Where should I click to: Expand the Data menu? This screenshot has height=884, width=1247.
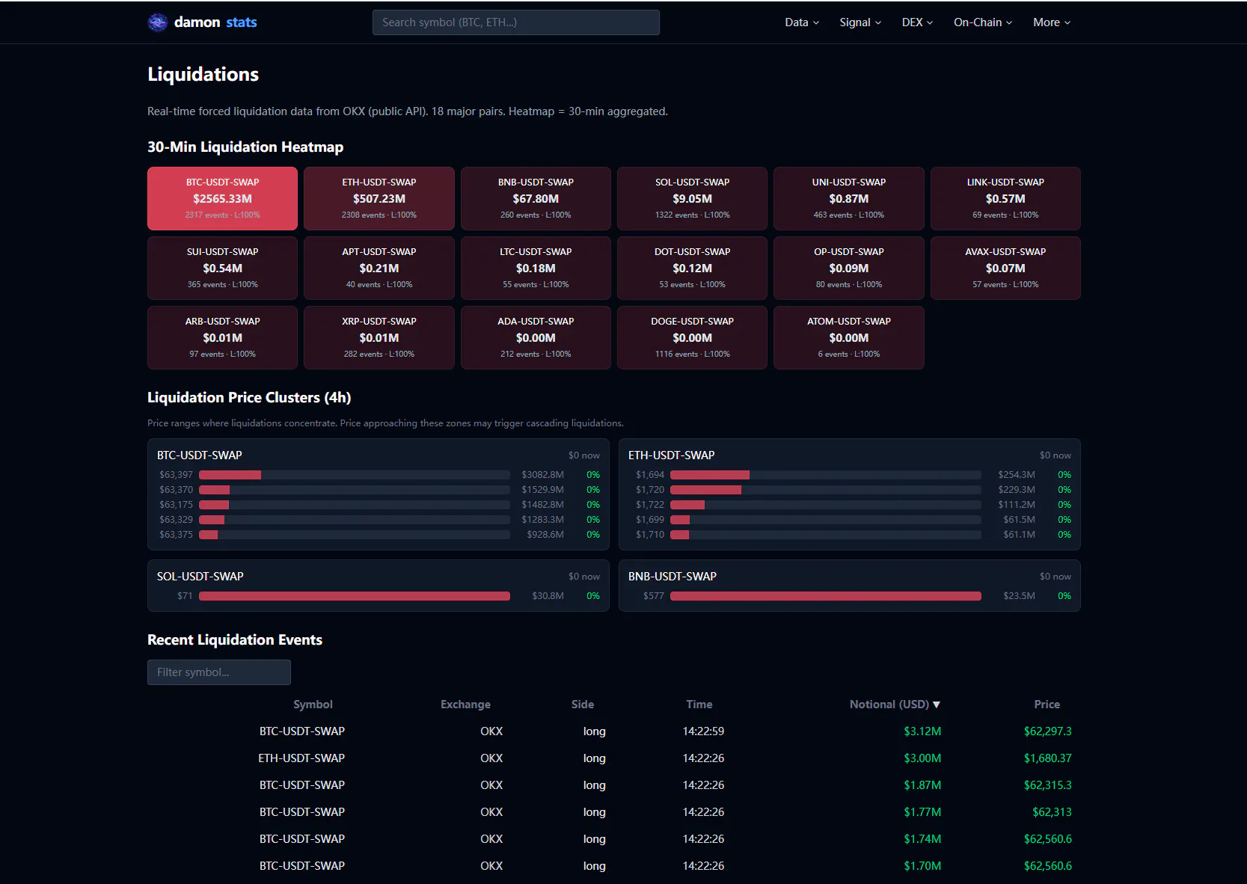[x=802, y=22]
